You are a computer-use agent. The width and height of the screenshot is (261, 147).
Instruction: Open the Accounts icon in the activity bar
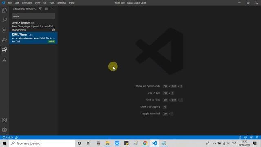coord(4,120)
